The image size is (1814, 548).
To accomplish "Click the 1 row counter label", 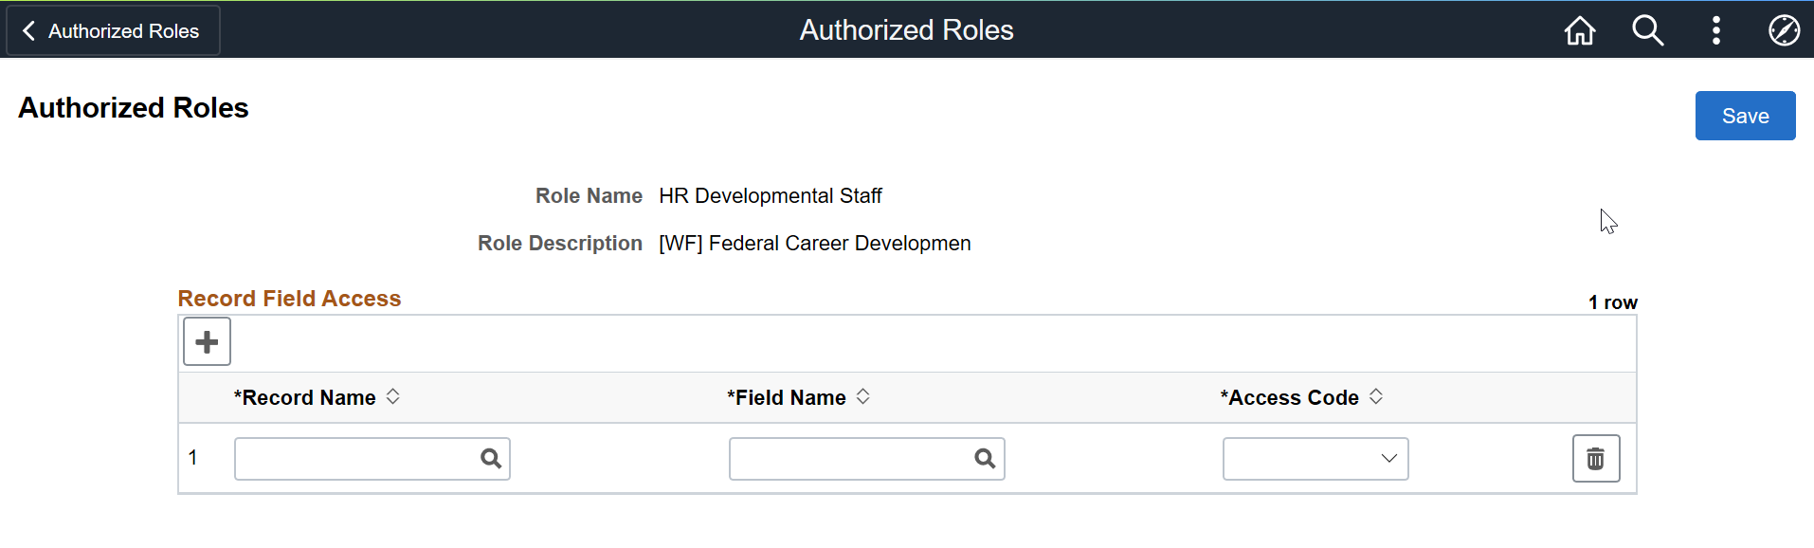I will pos(1611,301).
